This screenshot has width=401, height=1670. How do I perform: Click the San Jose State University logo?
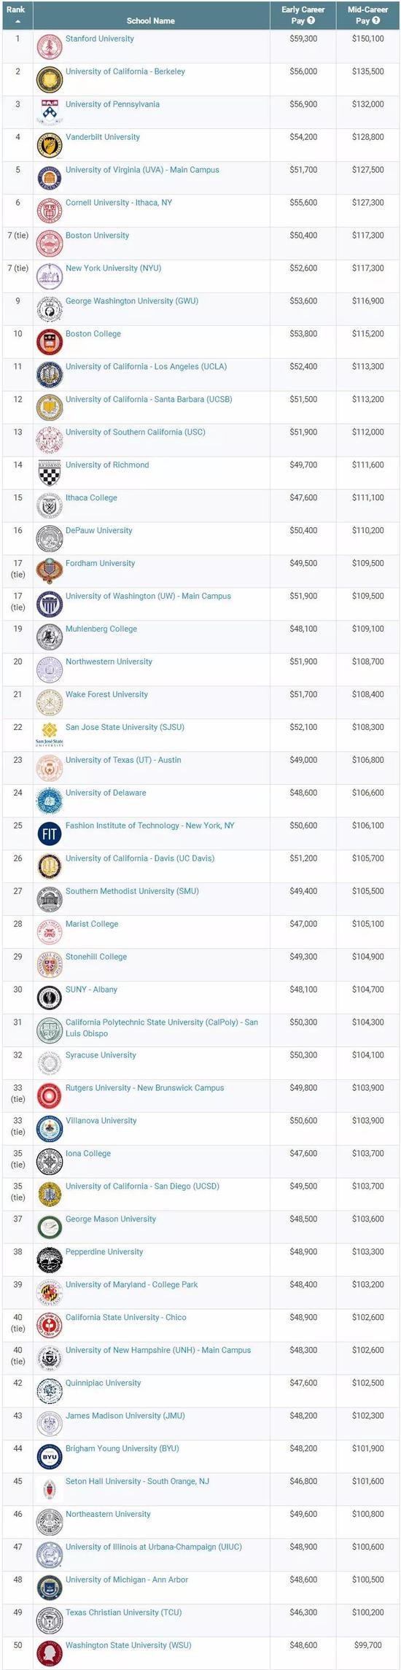pos(50,734)
